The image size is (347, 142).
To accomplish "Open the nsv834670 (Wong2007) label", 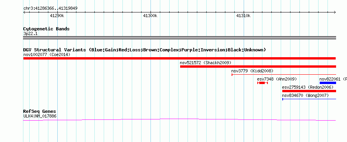I will tap(305, 95).
